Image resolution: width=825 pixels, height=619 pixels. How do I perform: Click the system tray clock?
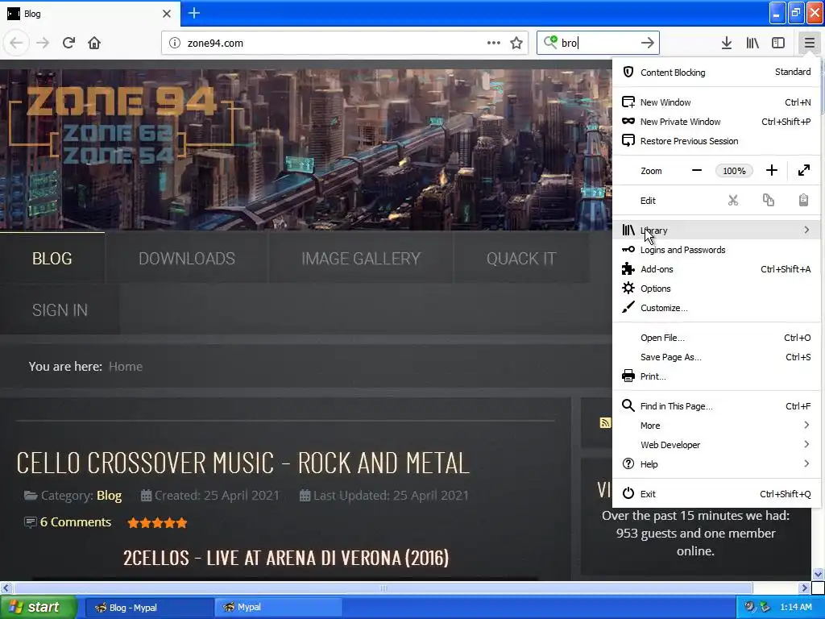tap(795, 607)
